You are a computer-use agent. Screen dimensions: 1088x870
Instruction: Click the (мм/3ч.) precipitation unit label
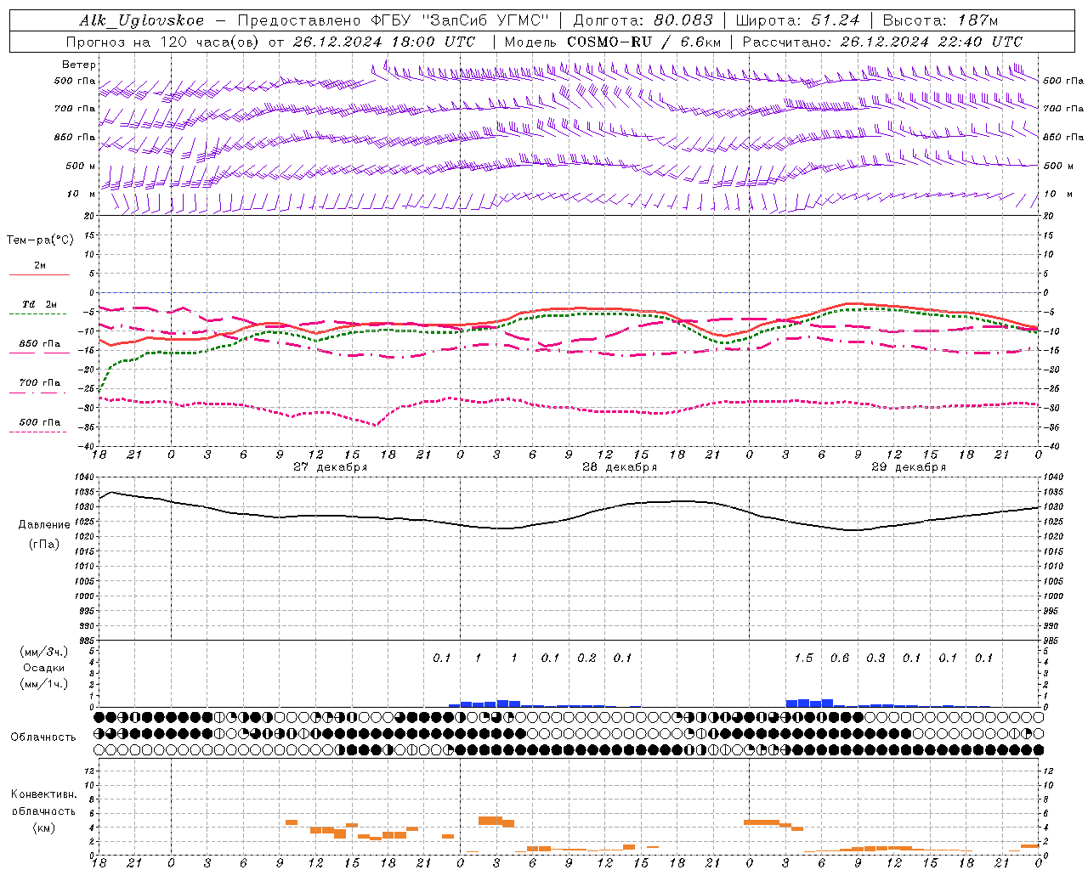click(x=43, y=652)
